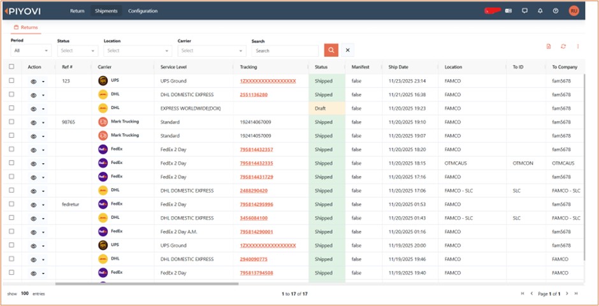The height and width of the screenshot is (306, 599).
Task: View the shipment with tracking 2551136280
Action: [34, 95]
